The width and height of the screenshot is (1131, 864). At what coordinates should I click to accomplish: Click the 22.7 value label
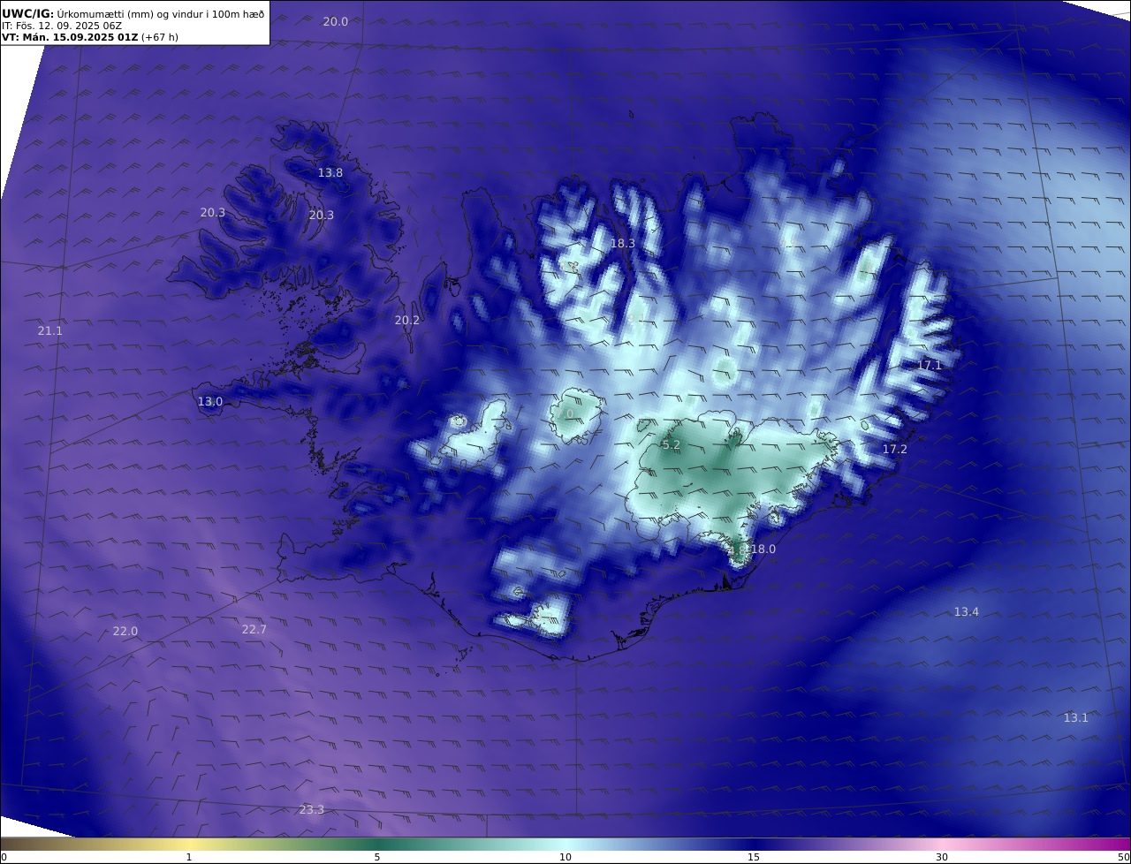pos(254,630)
